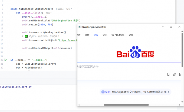Viewport: 184px width, 112px height.
Task: Minimize the QWebEngineView window
Action: (163, 27)
